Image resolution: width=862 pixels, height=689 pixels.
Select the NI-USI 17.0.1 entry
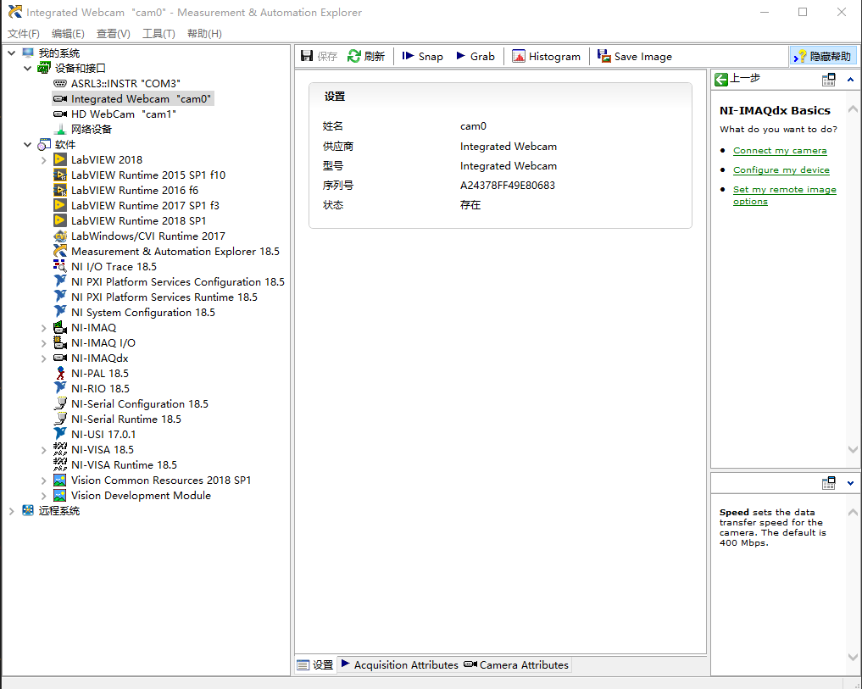tap(103, 435)
